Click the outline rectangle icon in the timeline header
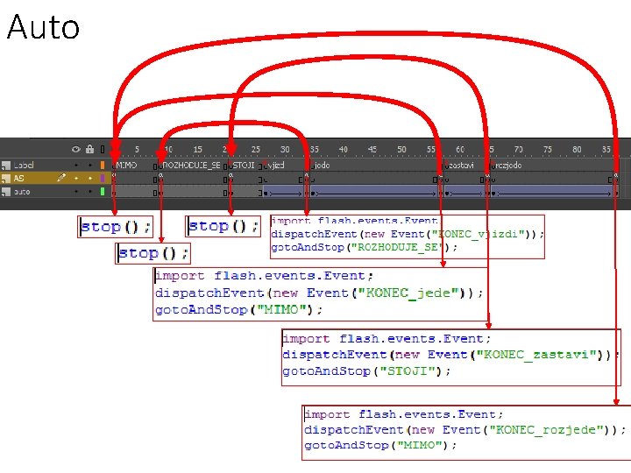 tap(103, 149)
